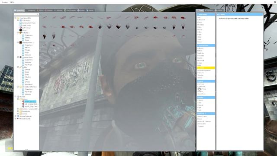Open Robotics under Builder
This screenshot has width=277, height=156.
[x=28, y=77]
